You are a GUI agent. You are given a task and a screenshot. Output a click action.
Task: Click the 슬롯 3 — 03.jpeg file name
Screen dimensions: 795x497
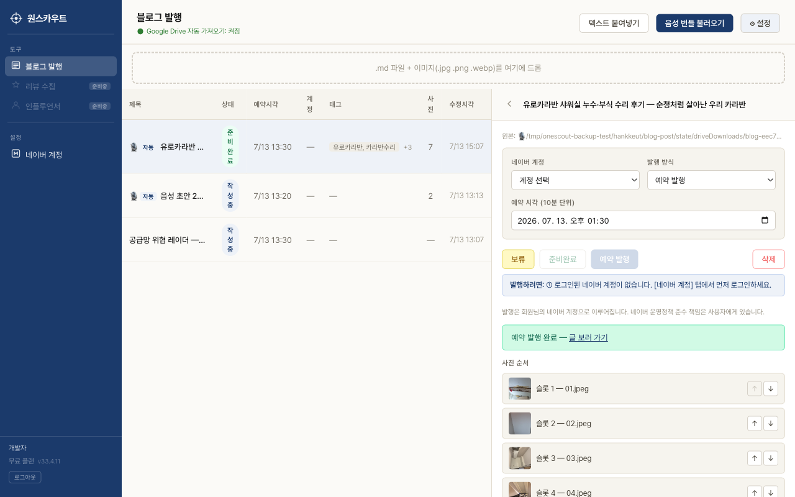click(x=563, y=458)
